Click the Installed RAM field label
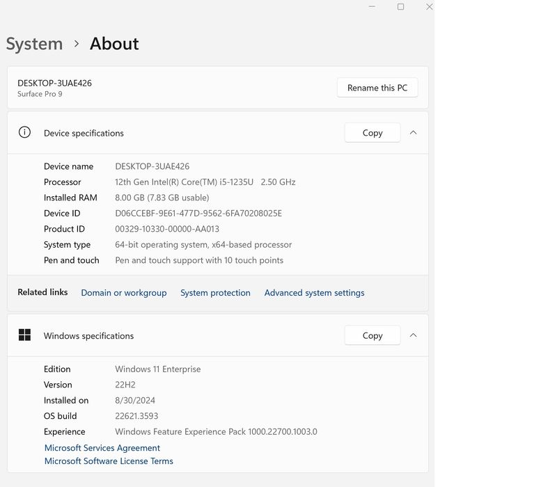 click(70, 198)
